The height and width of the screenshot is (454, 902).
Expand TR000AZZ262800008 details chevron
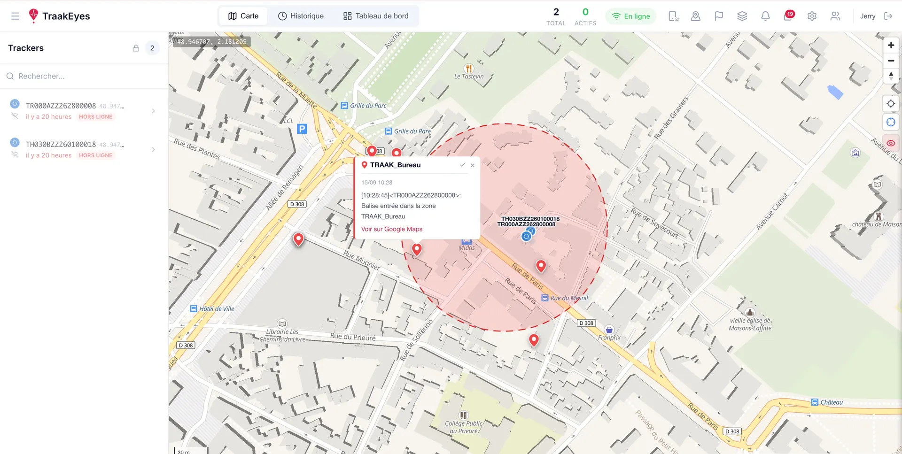[x=153, y=111]
